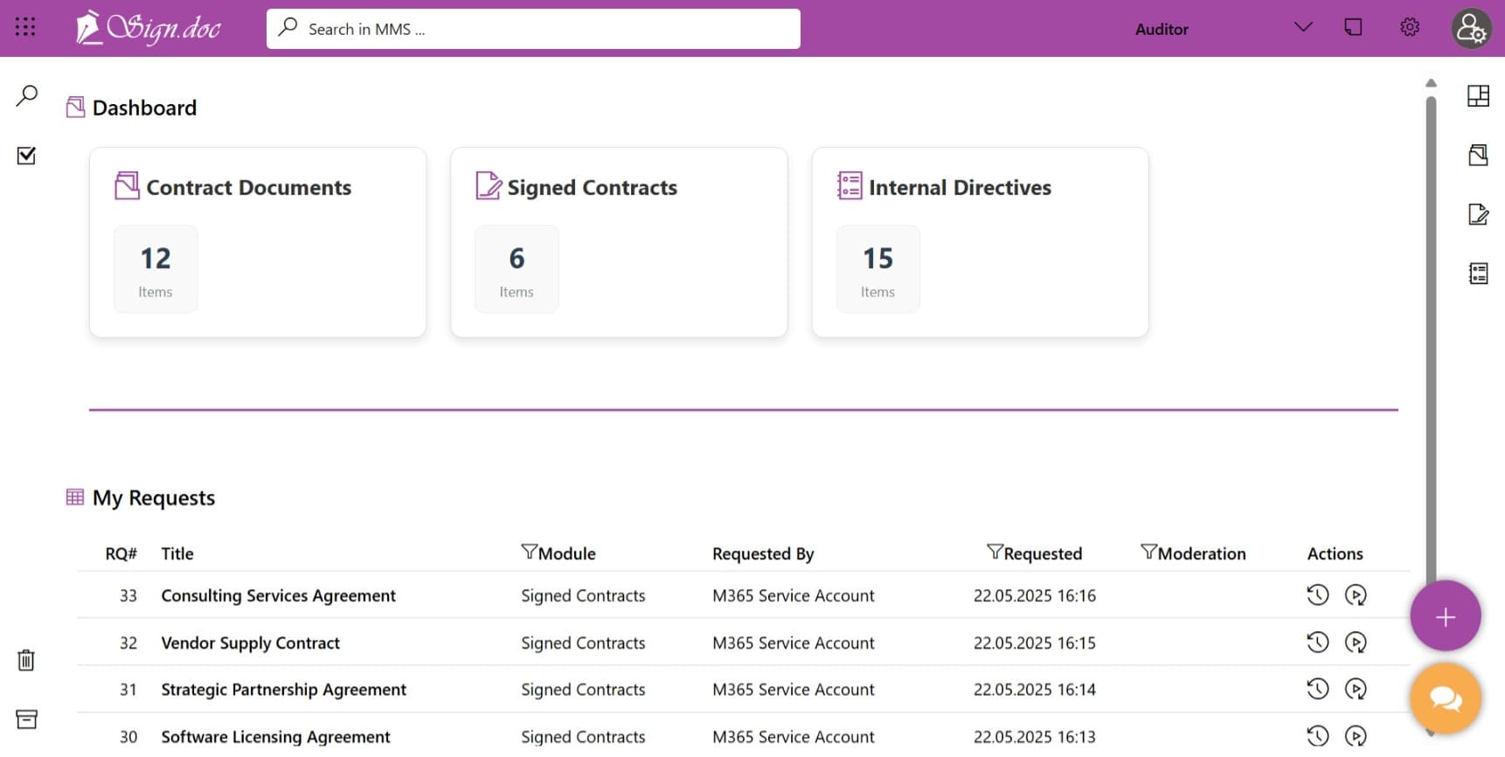Open tasks checkbox icon in left sidebar

coord(26,155)
